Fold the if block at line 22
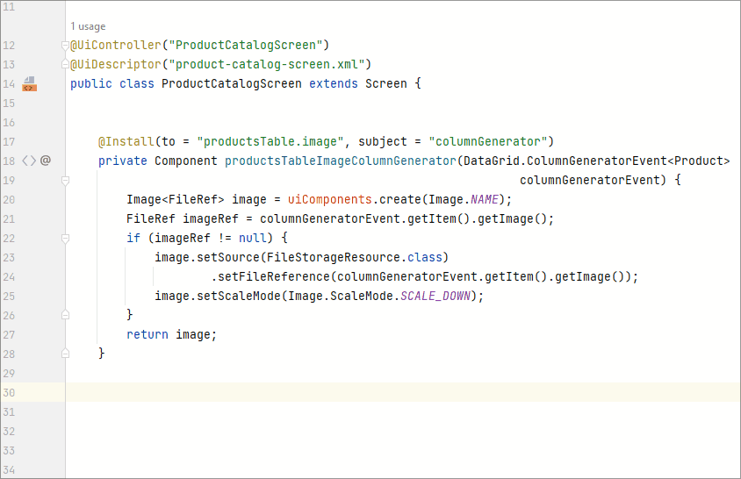 [66, 239]
